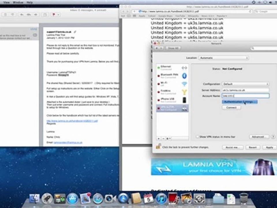The width and height of the screenshot is (277, 208).
Task: Open Address Book in the Dock
Action: click(x=136, y=198)
